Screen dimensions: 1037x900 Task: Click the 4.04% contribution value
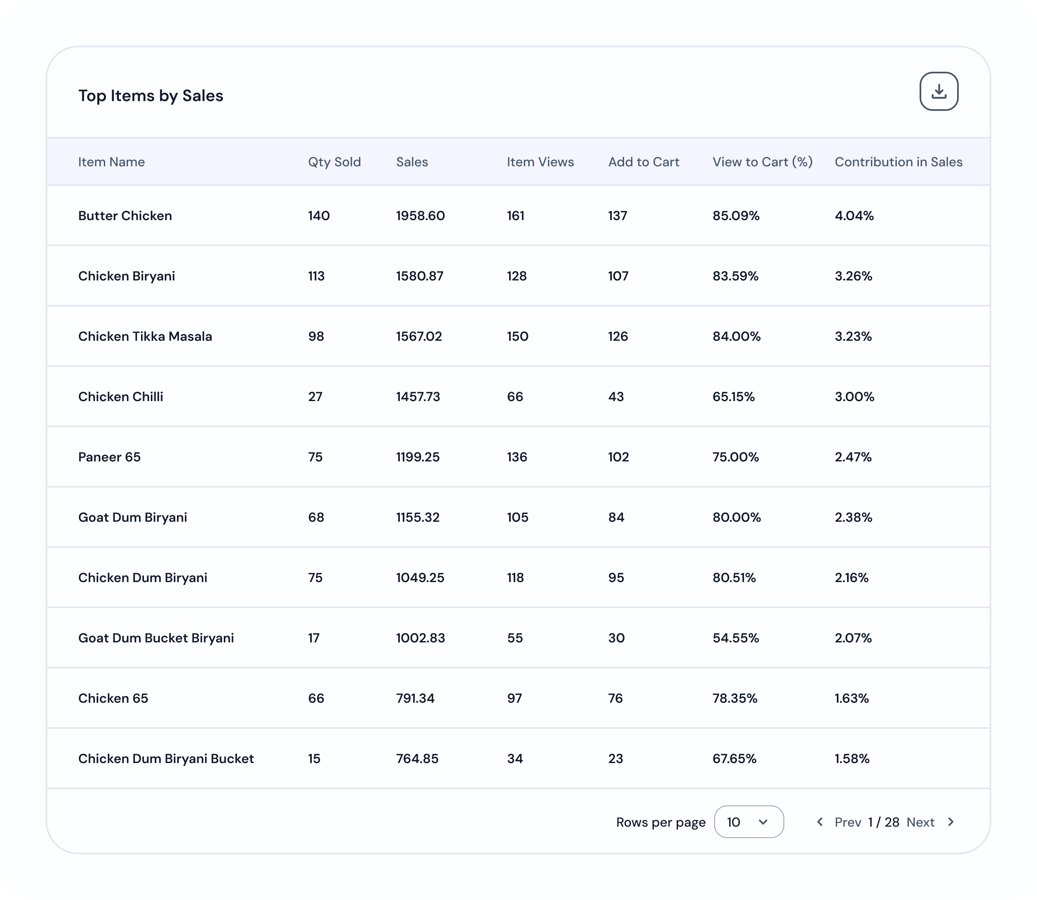point(854,216)
